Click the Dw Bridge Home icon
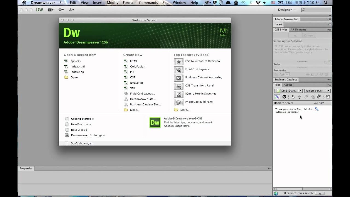This screenshot has height=197, width=350. point(155,123)
